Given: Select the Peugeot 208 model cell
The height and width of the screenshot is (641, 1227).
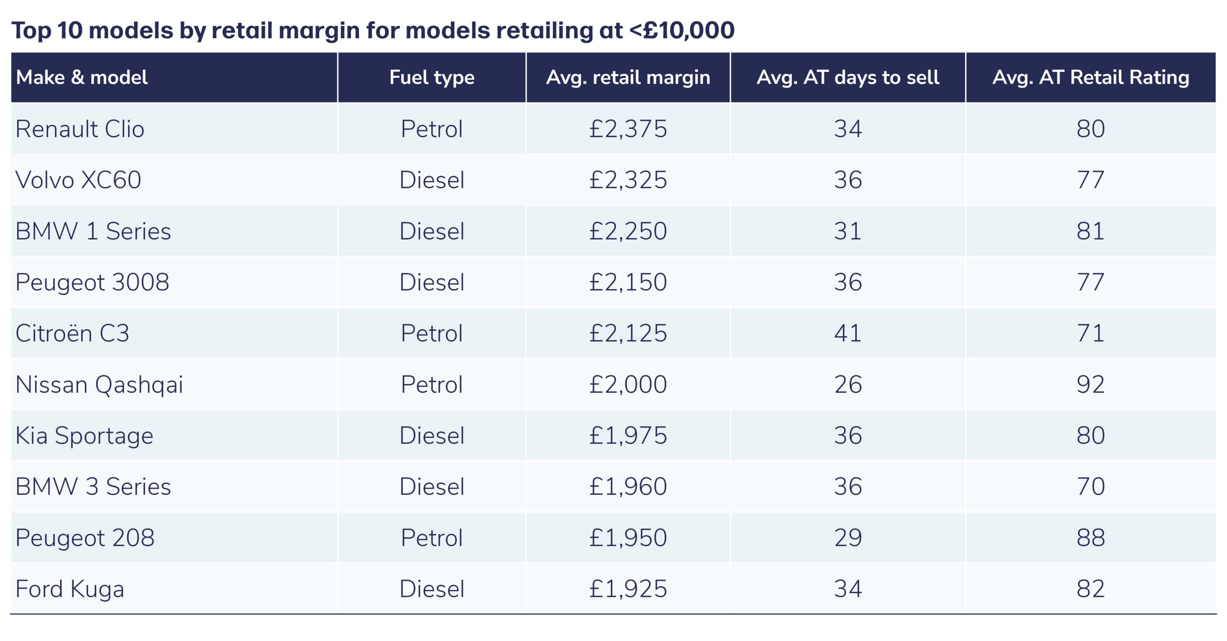Looking at the screenshot, I should [x=85, y=538].
